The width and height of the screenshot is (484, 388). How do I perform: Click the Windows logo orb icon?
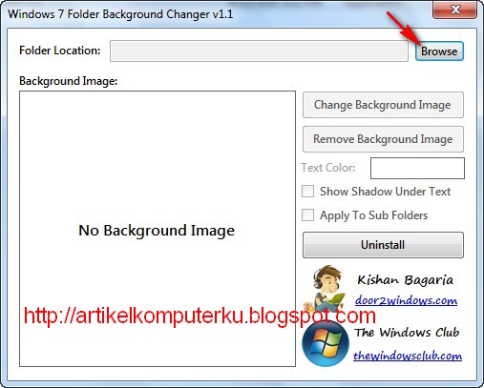click(x=326, y=344)
